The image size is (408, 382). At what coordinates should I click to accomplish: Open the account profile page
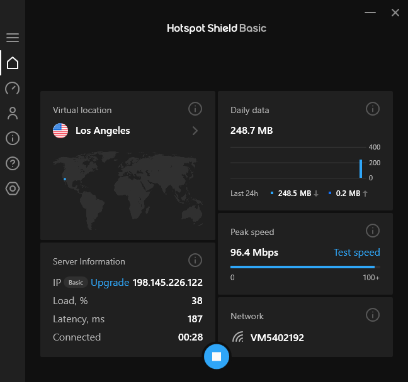pyautogui.click(x=13, y=113)
